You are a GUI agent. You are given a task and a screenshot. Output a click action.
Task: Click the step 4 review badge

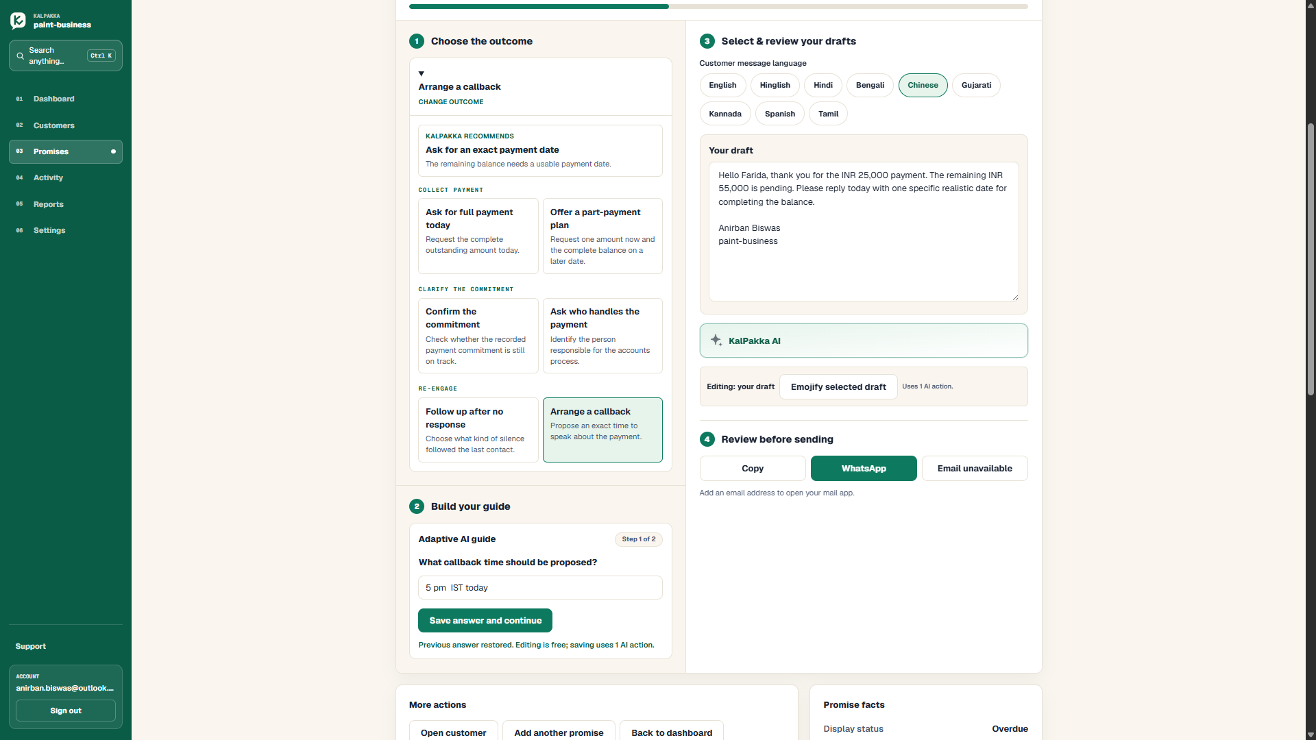[x=707, y=439]
